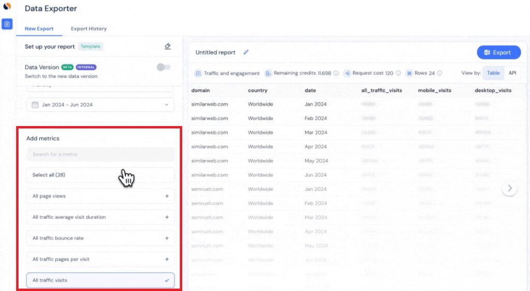Screen dimensions: 530x291
Task: Click the clear report eraser icon
Action: pyautogui.click(x=168, y=46)
